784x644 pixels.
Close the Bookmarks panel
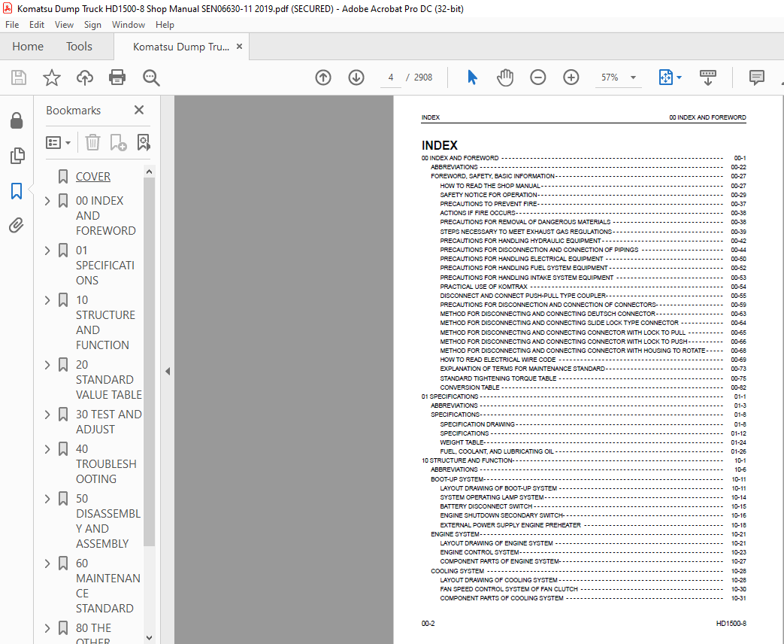click(139, 110)
